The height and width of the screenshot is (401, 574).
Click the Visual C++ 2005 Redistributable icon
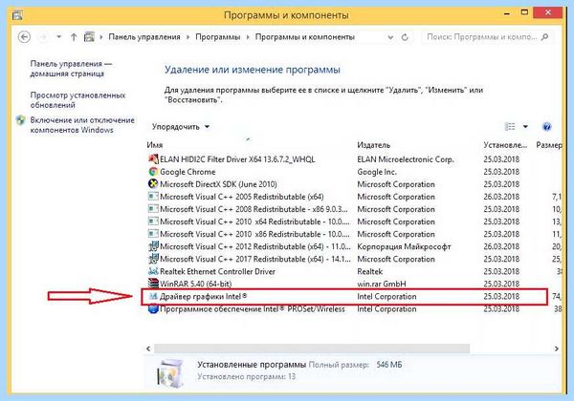153,196
